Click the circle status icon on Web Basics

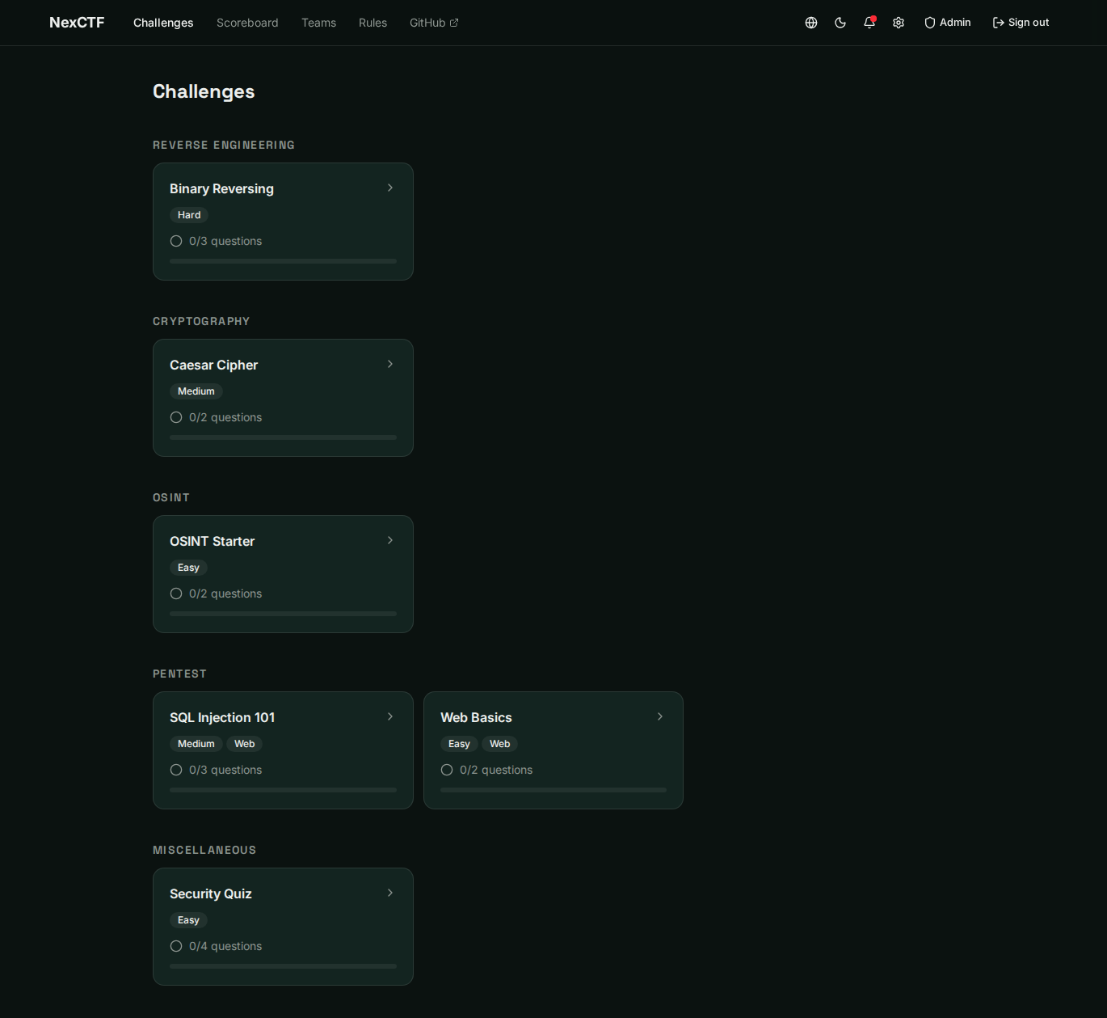tap(447, 770)
